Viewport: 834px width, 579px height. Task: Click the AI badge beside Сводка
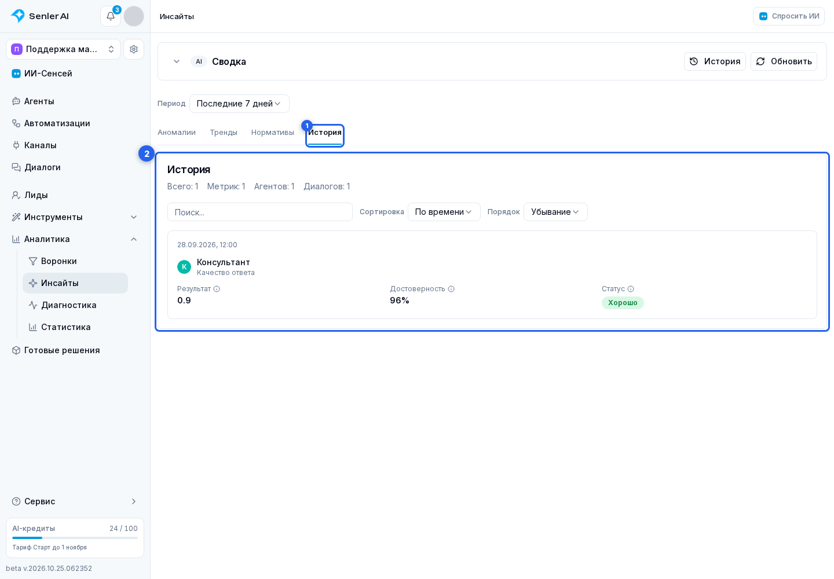click(199, 61)
